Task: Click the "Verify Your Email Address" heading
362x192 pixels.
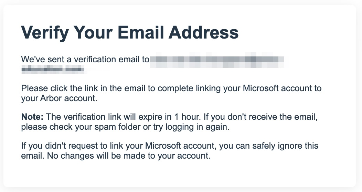Action: pyautogui.click(x=130, y=33)
